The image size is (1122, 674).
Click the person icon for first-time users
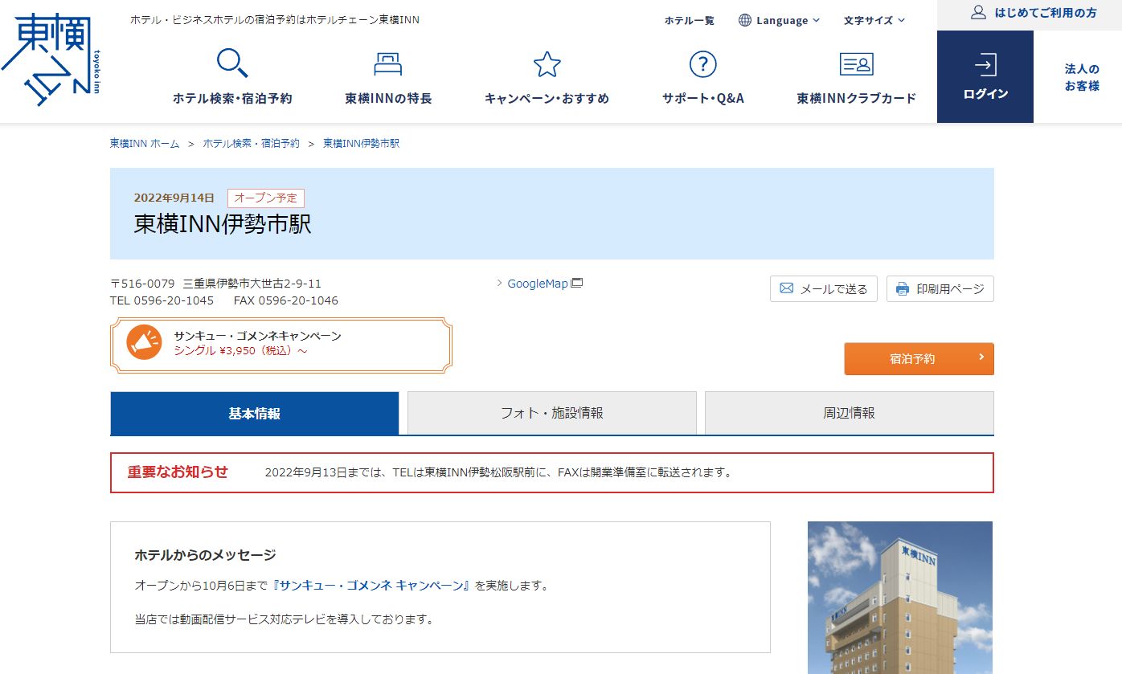click(x=978, y=12)
